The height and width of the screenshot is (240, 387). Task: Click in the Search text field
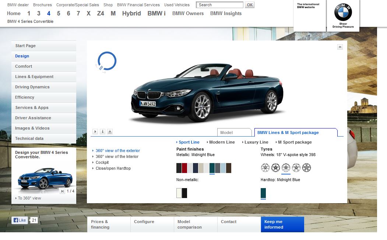[x=220, y=5]
